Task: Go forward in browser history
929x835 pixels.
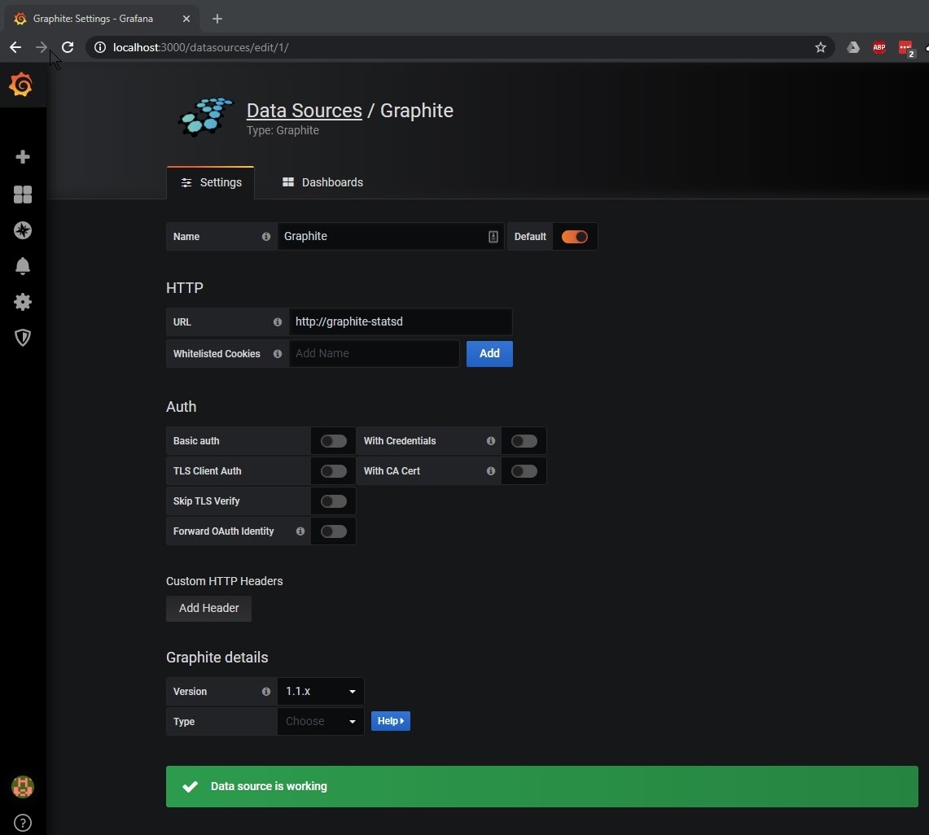Action: point(41,47)
